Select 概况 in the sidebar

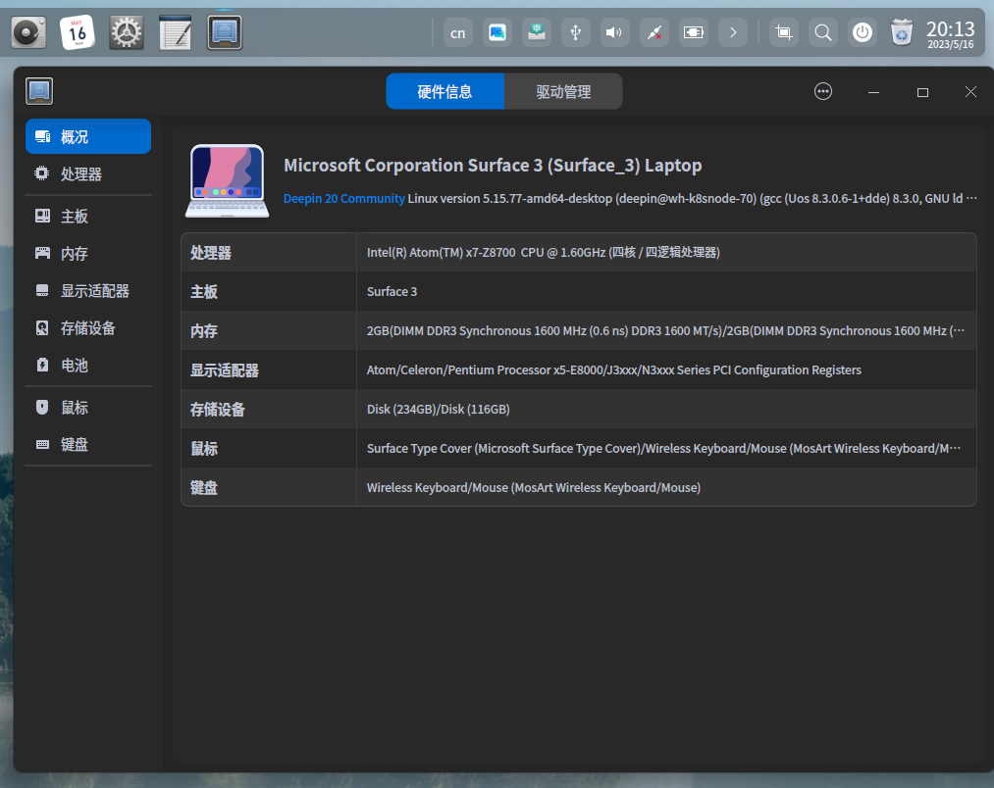88,136
